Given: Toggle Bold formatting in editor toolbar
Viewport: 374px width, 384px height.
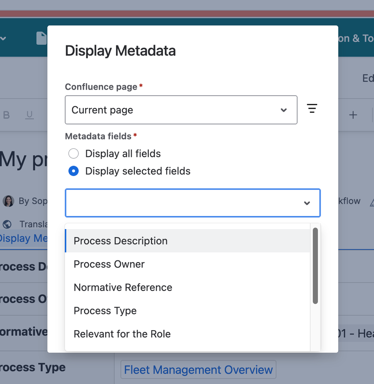Looking at the screenshot, I should pos(7,115).
